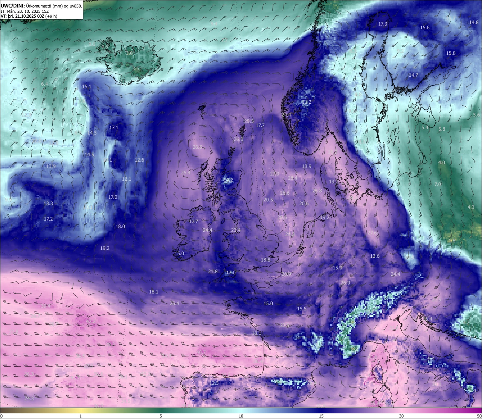Click the map value '21.8'

click(213, 271)
